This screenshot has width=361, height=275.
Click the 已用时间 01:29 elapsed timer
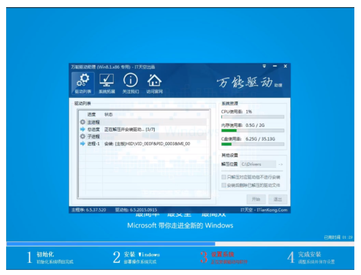click(x=338, y=237)
